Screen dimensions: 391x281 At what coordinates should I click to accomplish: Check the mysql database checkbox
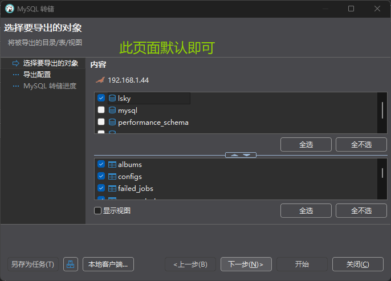pos(101,109)
